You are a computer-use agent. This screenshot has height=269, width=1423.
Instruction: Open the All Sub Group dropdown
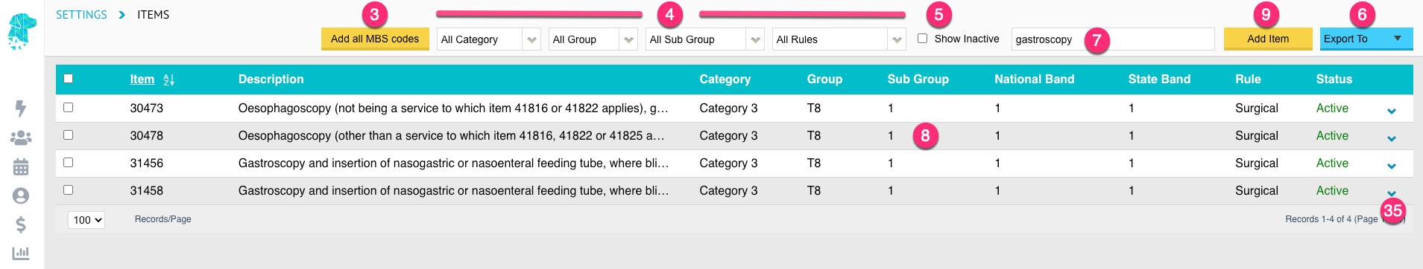tap(704, 39)
